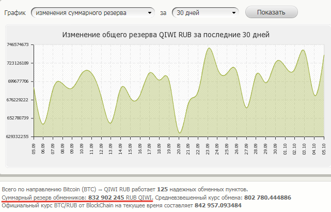Click the x-axis date 30.09

click(x=275, y=149)
